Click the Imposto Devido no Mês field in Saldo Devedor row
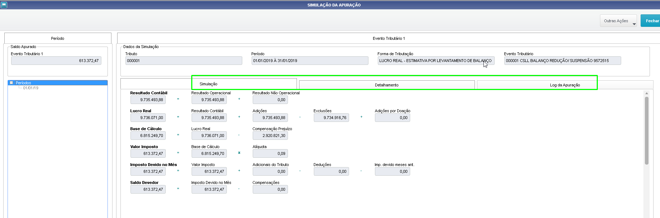 click(x=209, y=189)
